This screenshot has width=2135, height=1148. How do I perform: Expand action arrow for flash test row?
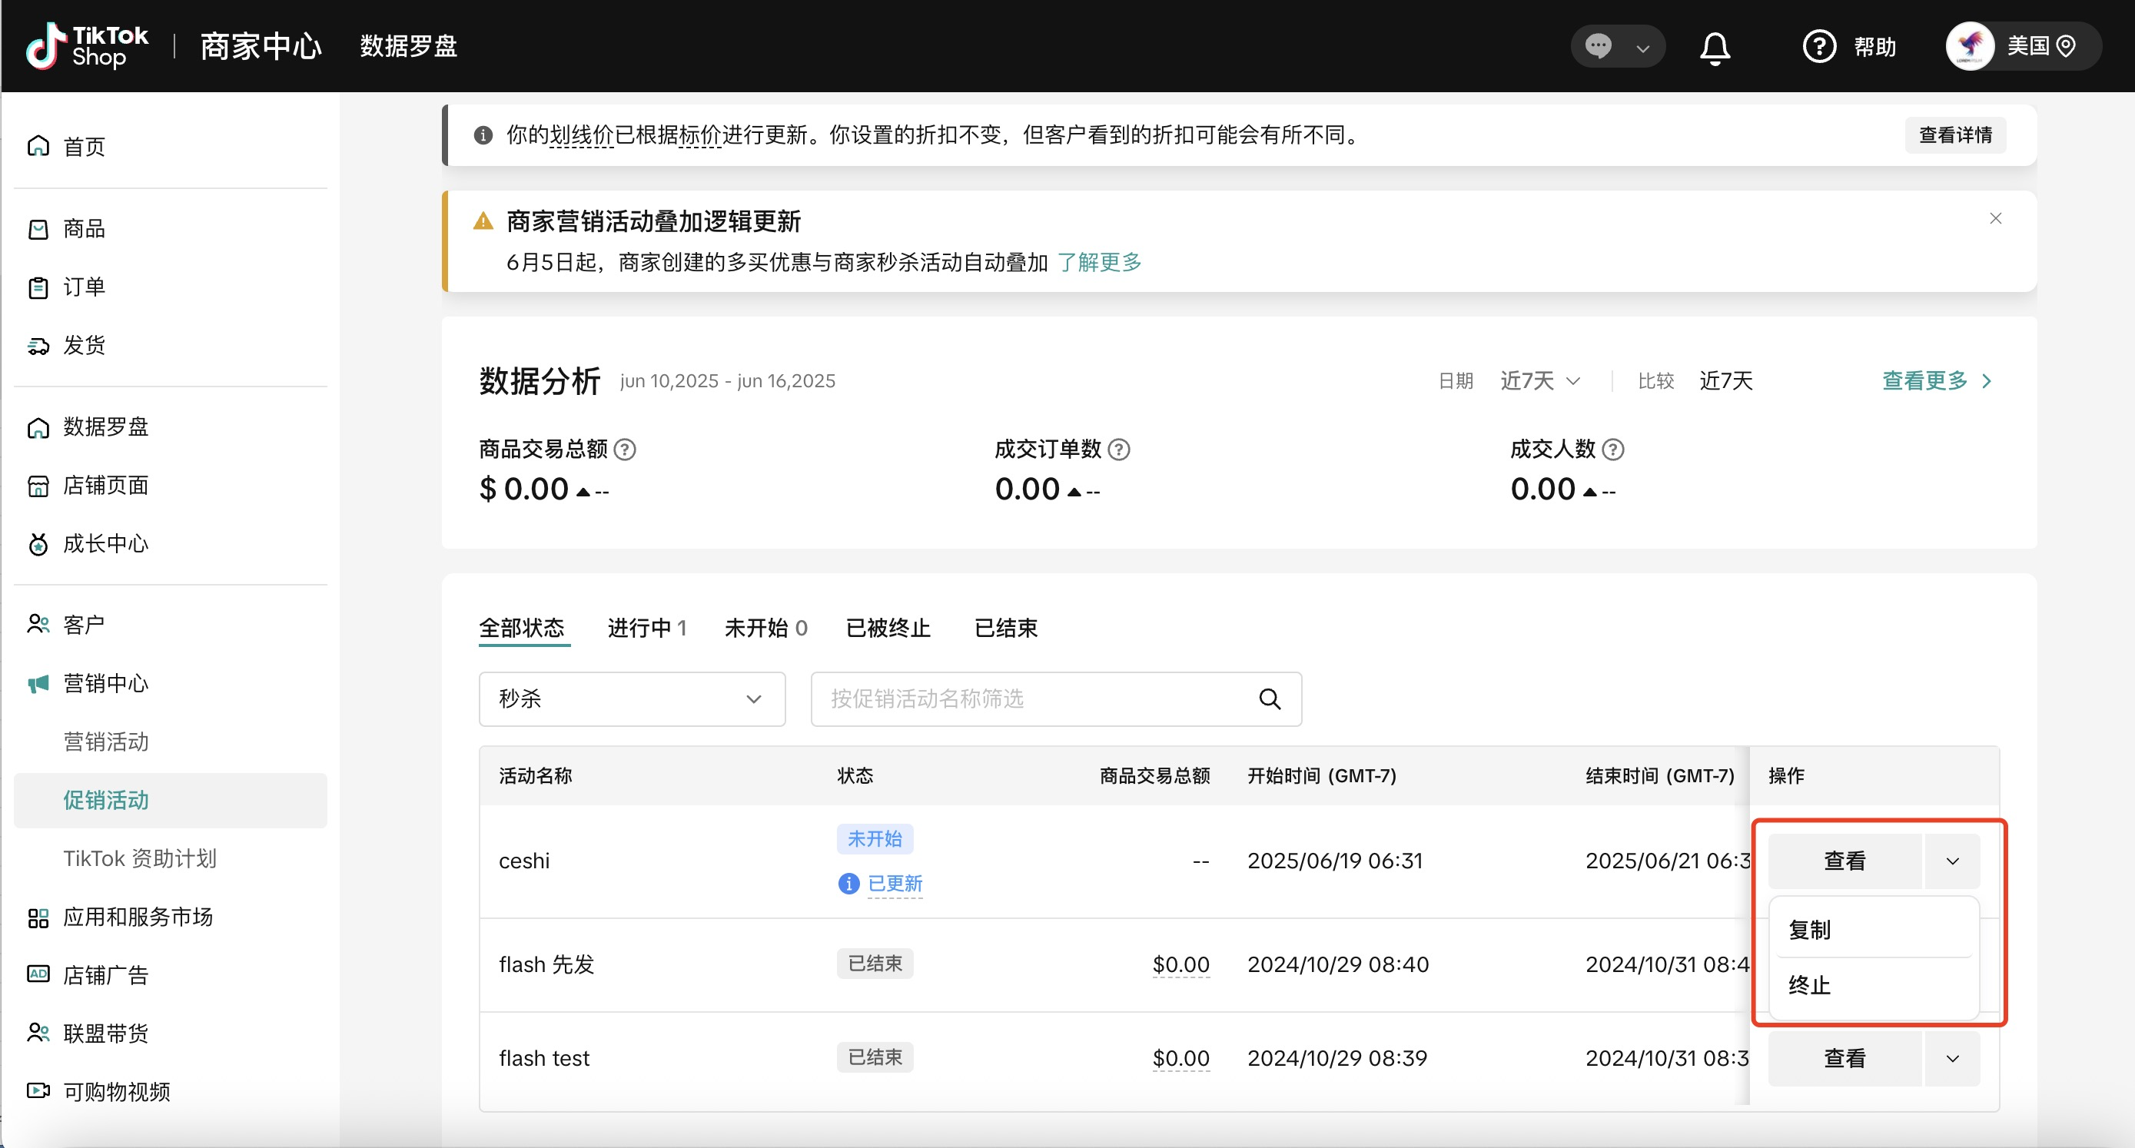(1952, 1059)
